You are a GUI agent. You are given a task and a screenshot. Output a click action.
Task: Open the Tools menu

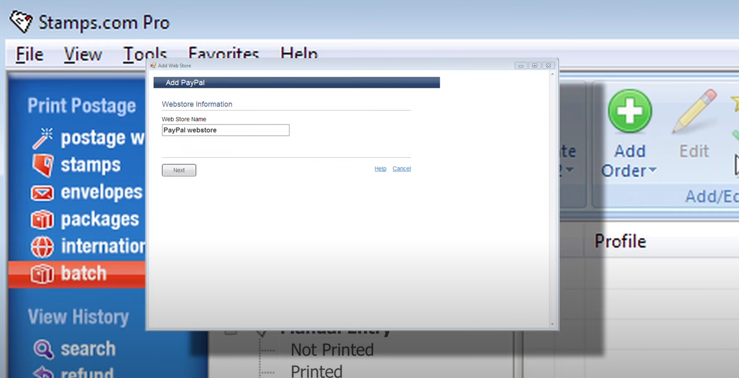tap(144, 53)
